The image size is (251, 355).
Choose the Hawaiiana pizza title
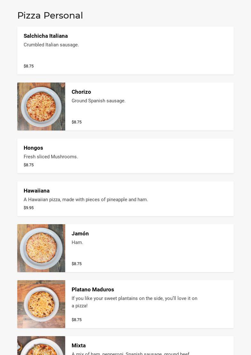click(36, 191)
